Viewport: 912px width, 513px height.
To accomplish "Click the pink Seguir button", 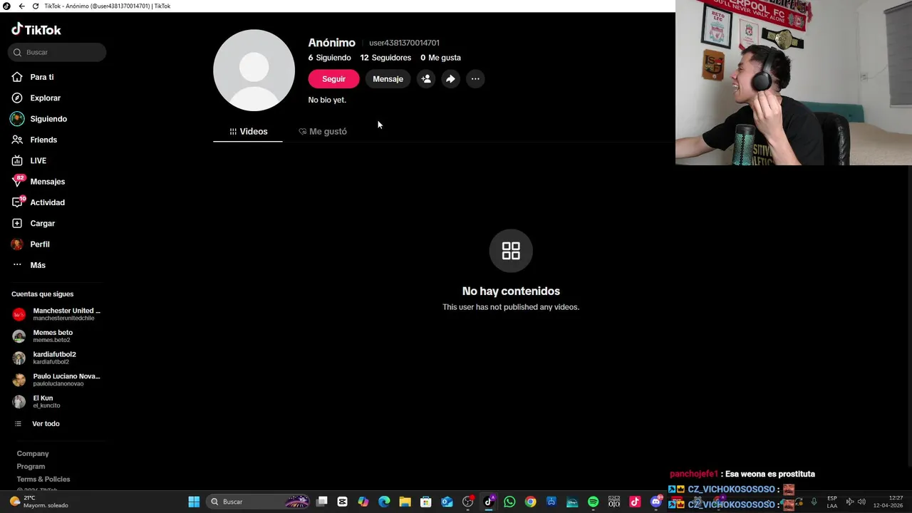I will click(333, 79).
